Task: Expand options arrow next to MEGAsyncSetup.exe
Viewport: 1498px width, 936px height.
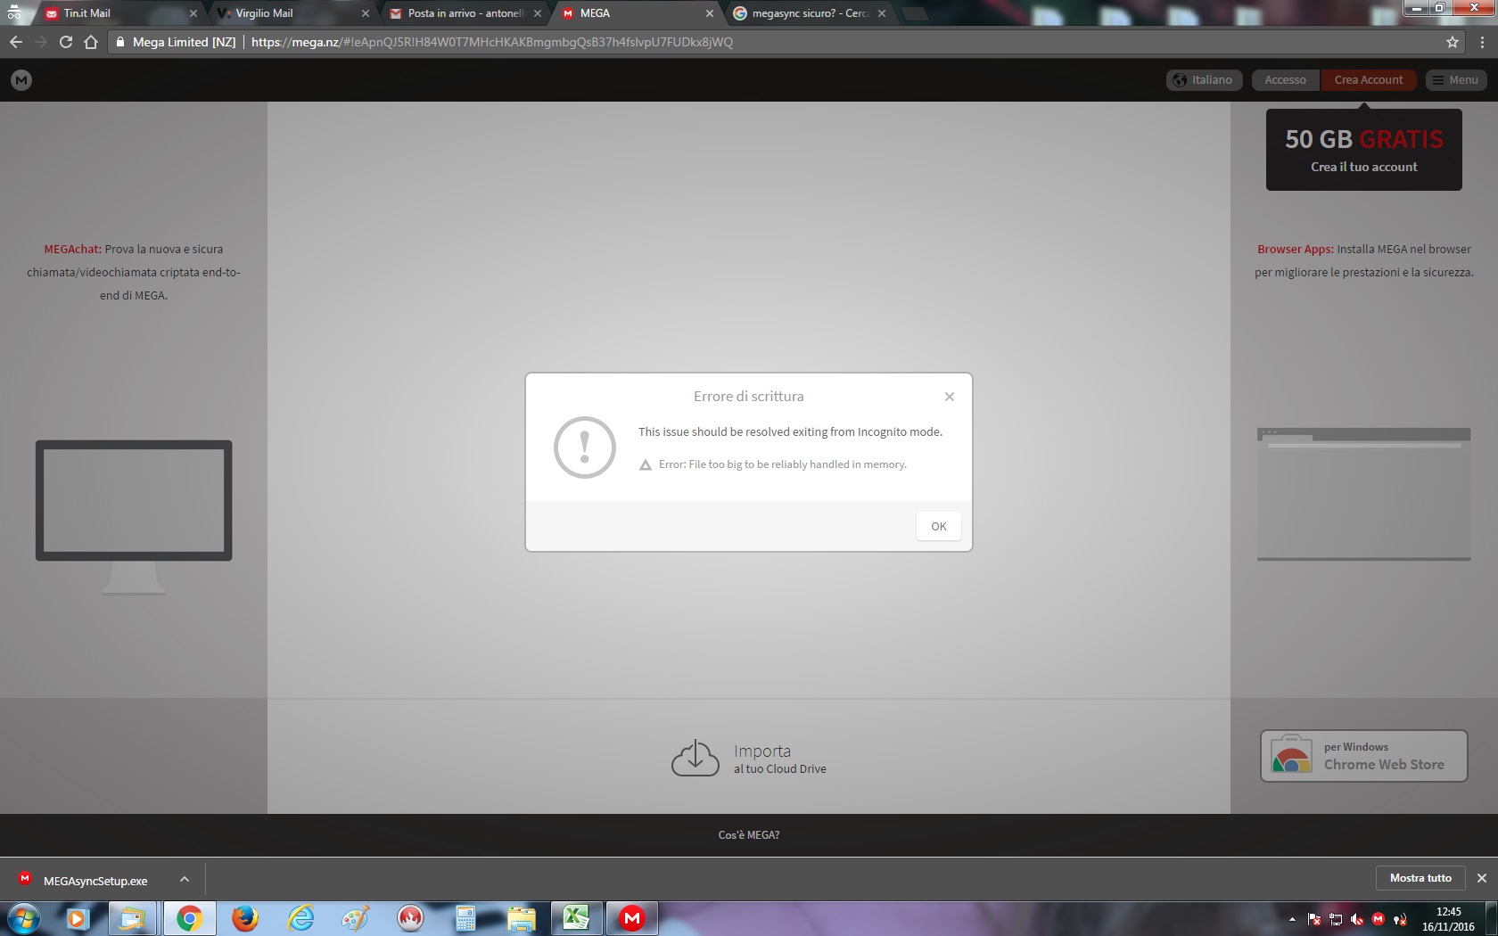Action: coord(185,880)
